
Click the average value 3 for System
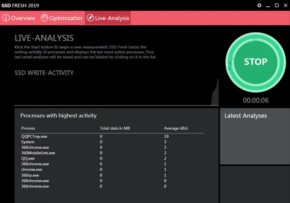point(165,142)
